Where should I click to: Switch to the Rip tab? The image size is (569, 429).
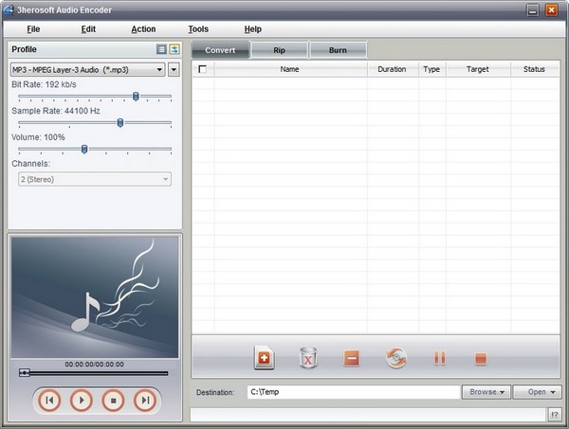coord(279,50)
